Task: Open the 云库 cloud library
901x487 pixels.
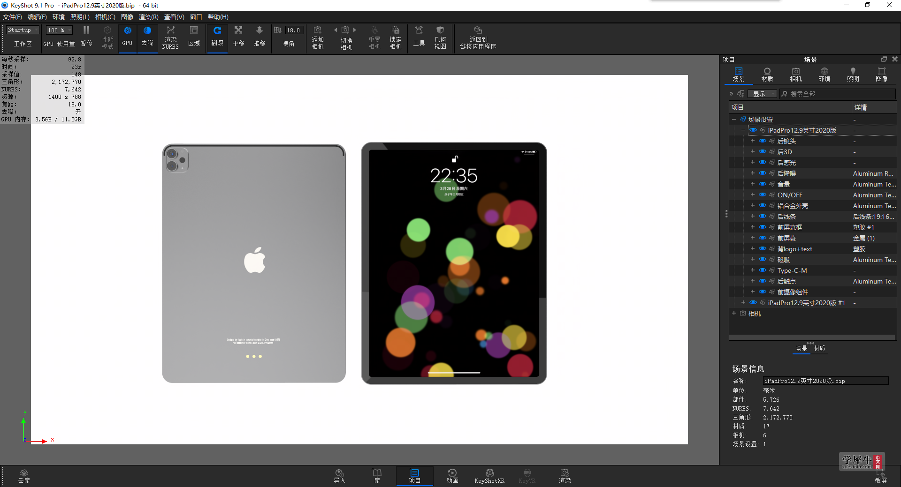Action: pyautogui.click(x=24, y=476)
